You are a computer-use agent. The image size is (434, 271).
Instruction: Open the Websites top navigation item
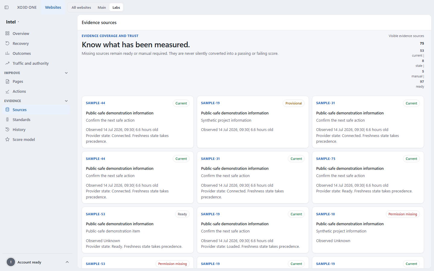pyautogui.click(x=53, y=7)
